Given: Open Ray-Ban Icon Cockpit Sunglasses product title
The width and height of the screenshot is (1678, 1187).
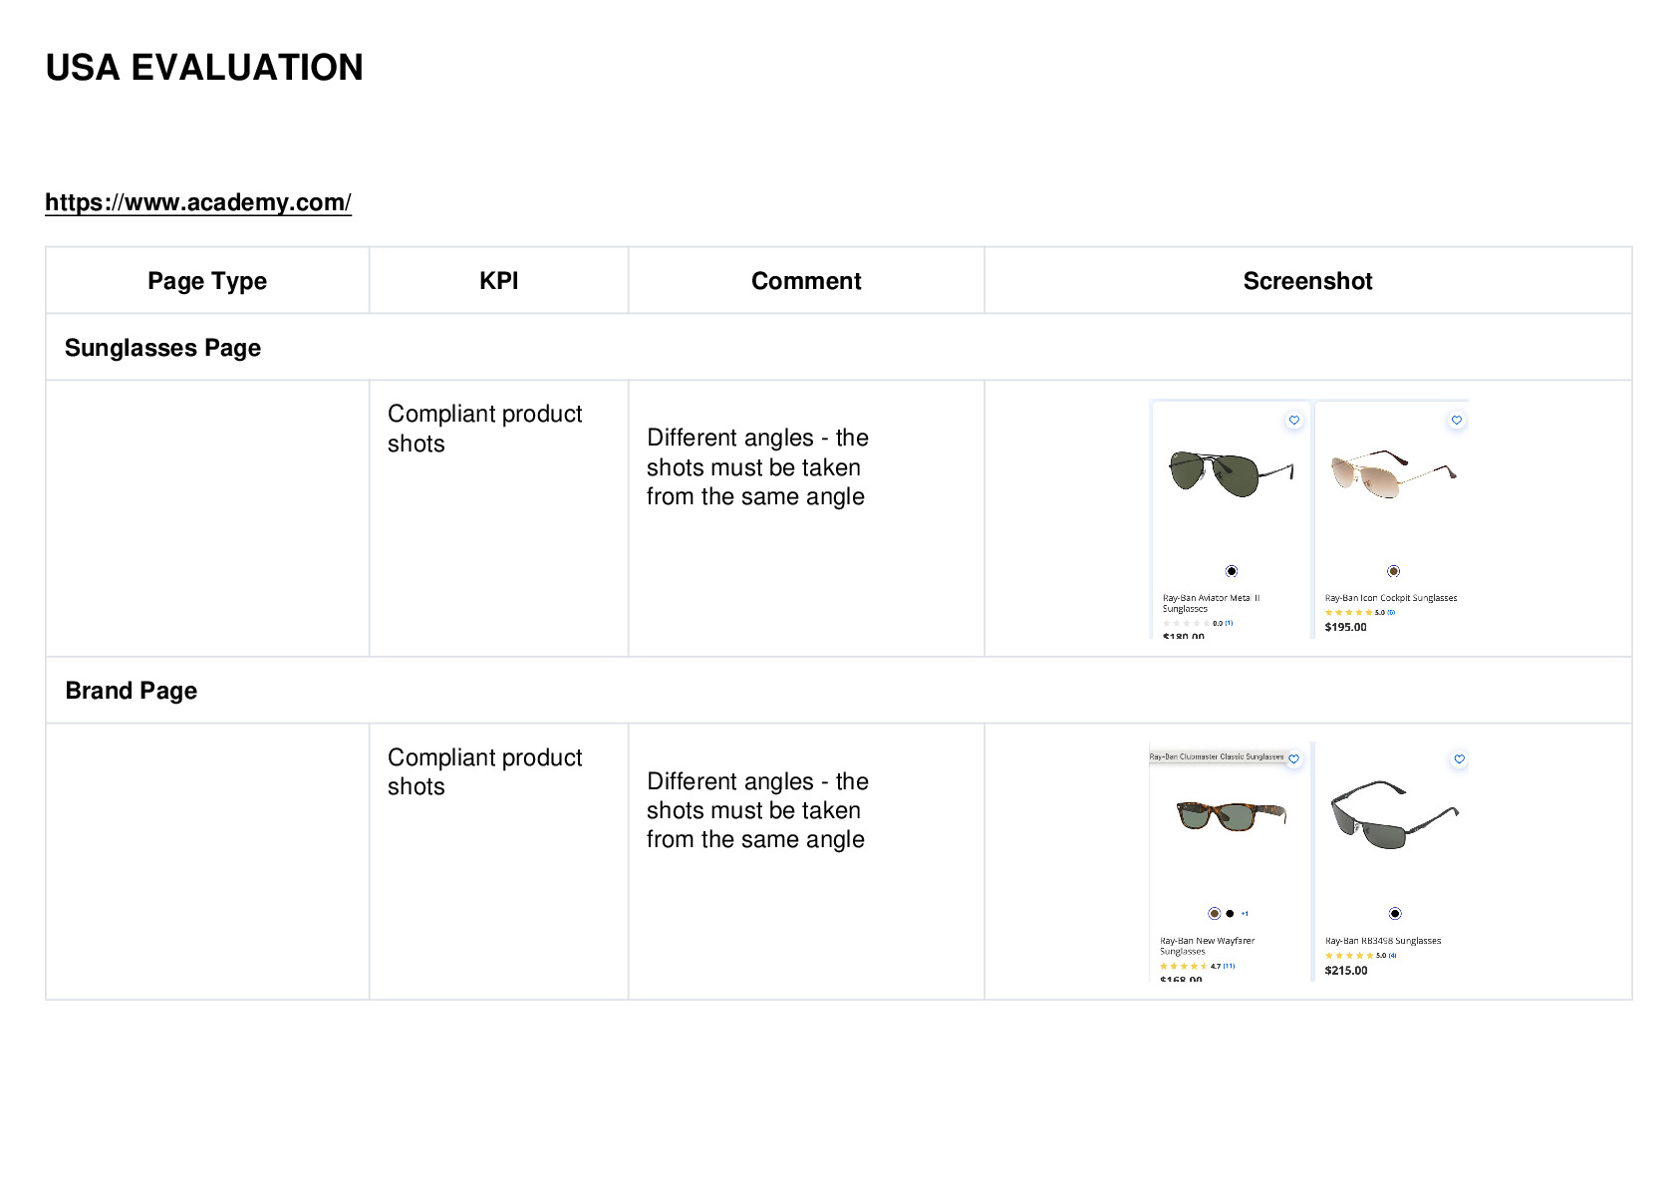Looking at the screenshot, I should click(x=1391, y=598).
